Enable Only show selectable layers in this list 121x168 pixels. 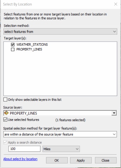click(x=5, y=100)
